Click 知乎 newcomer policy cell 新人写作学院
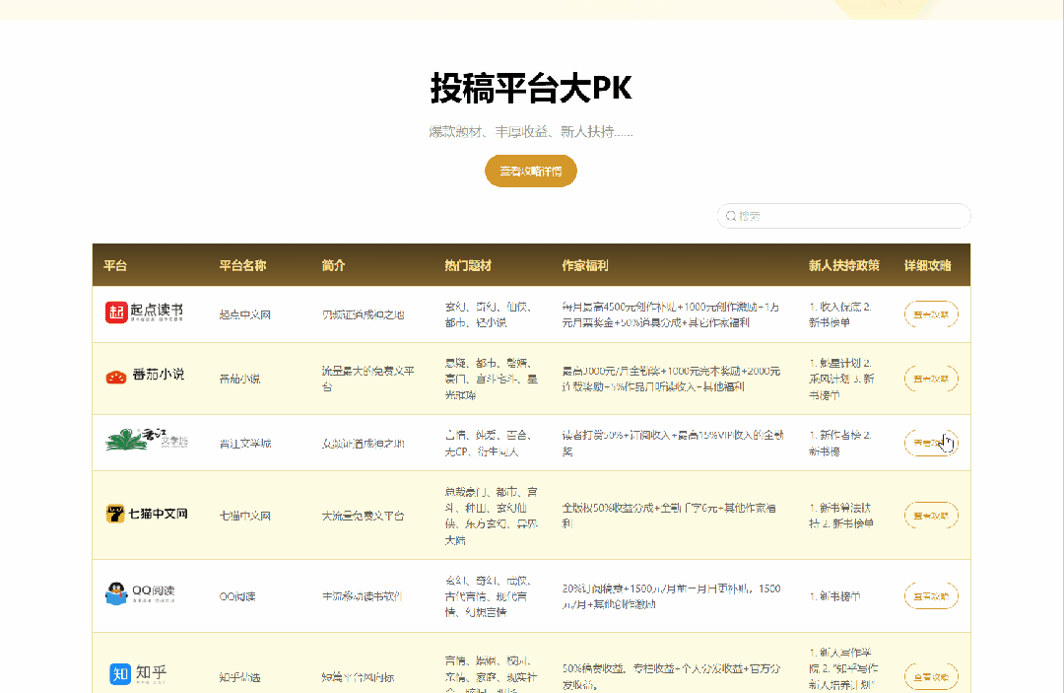Viewport: 1064px width, 693px height. [842, 668]
